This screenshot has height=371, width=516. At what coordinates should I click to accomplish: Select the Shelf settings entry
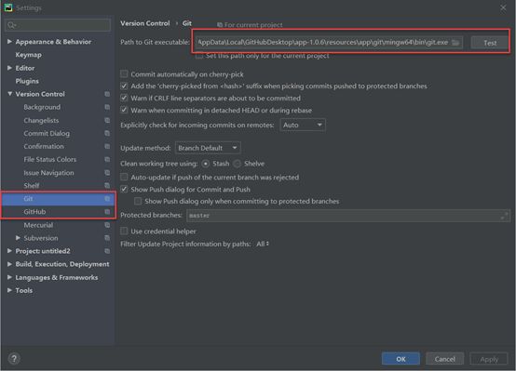32,186
